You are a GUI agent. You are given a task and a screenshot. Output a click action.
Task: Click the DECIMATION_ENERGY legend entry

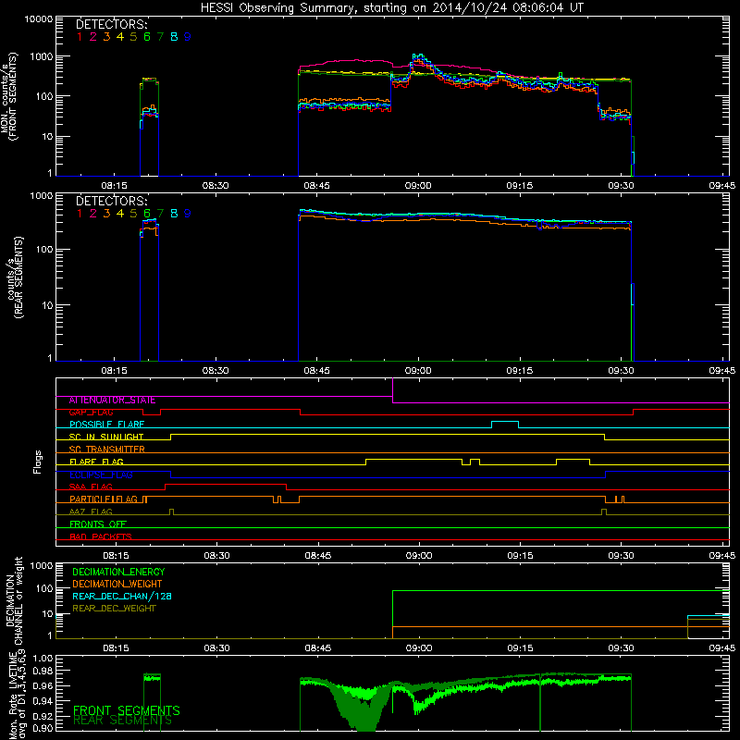tap(118, 572)
